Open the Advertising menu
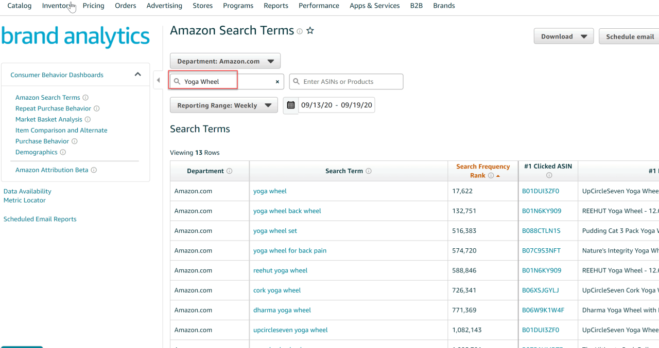The width and height of the screenshot is (659, 348). click(164, 6)
